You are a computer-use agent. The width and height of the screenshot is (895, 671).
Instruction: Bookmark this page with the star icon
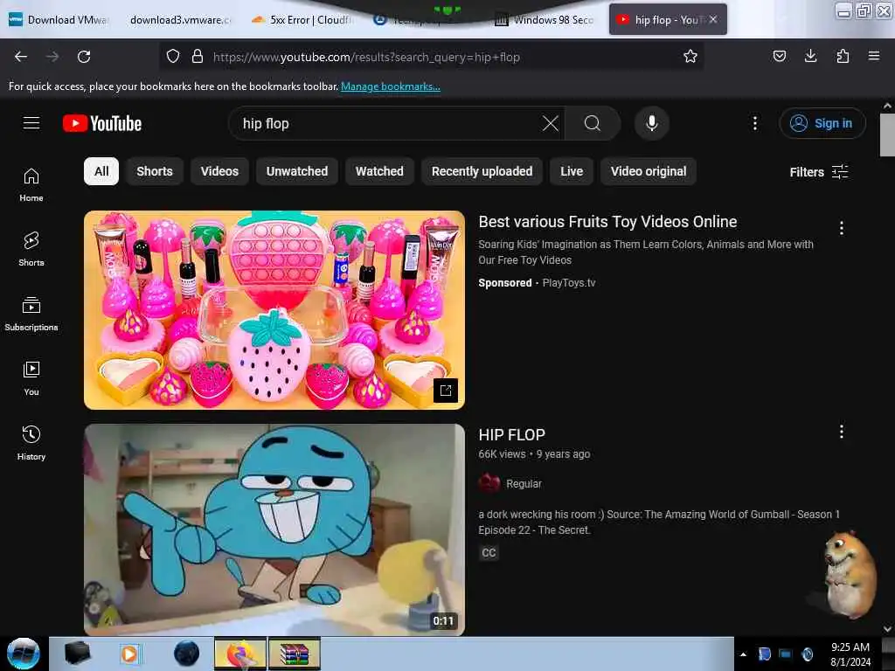point(690,57)
